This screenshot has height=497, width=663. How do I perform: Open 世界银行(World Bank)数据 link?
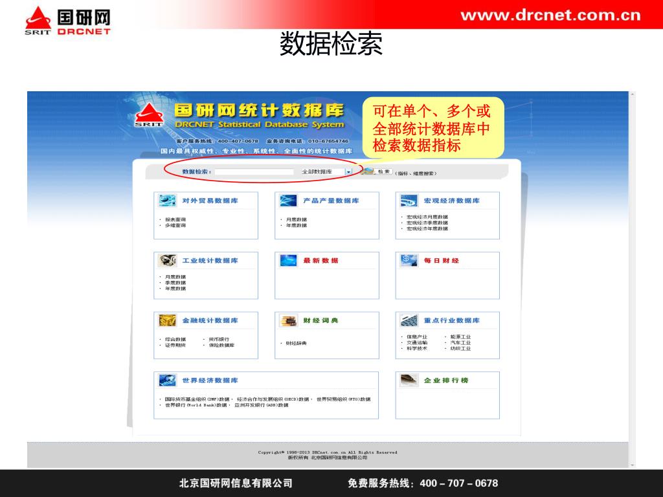196,405
